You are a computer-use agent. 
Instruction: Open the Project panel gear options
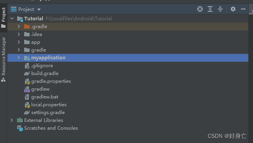click(x=233, y=9)
